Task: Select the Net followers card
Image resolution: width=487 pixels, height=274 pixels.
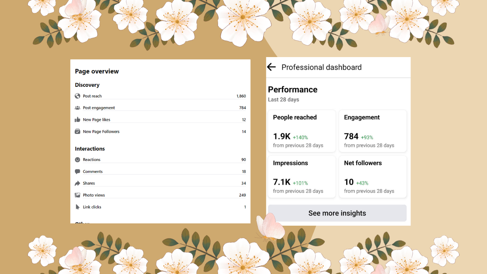Action: [x=372, y=177]
